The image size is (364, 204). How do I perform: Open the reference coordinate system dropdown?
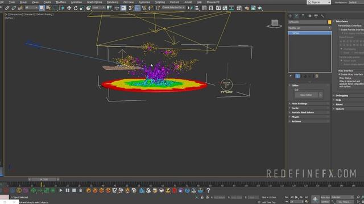[x=98, y=8]
